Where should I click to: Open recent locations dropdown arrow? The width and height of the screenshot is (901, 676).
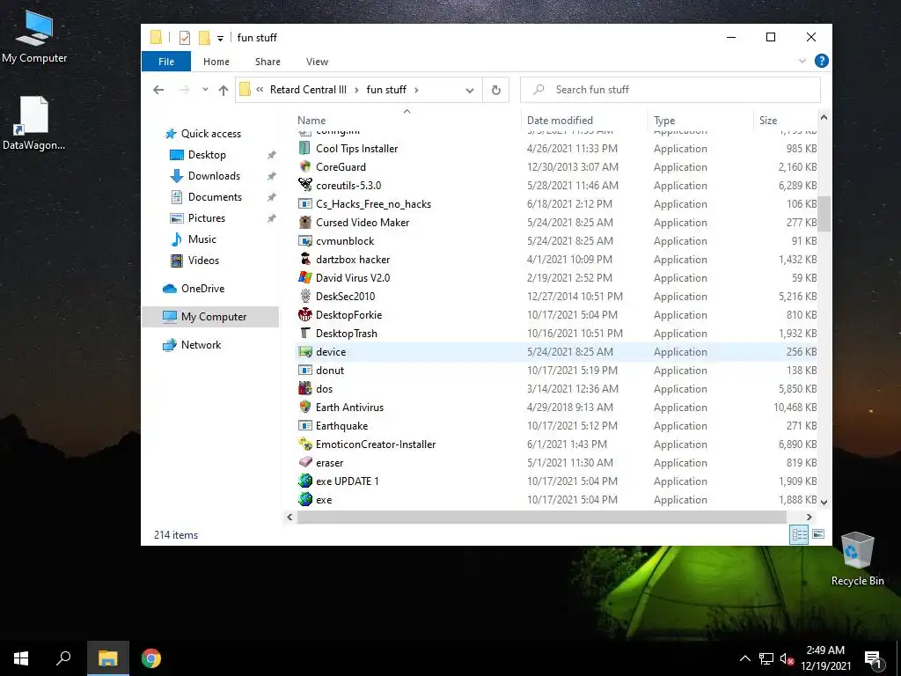pyautogui.click(x=204, y=90)
